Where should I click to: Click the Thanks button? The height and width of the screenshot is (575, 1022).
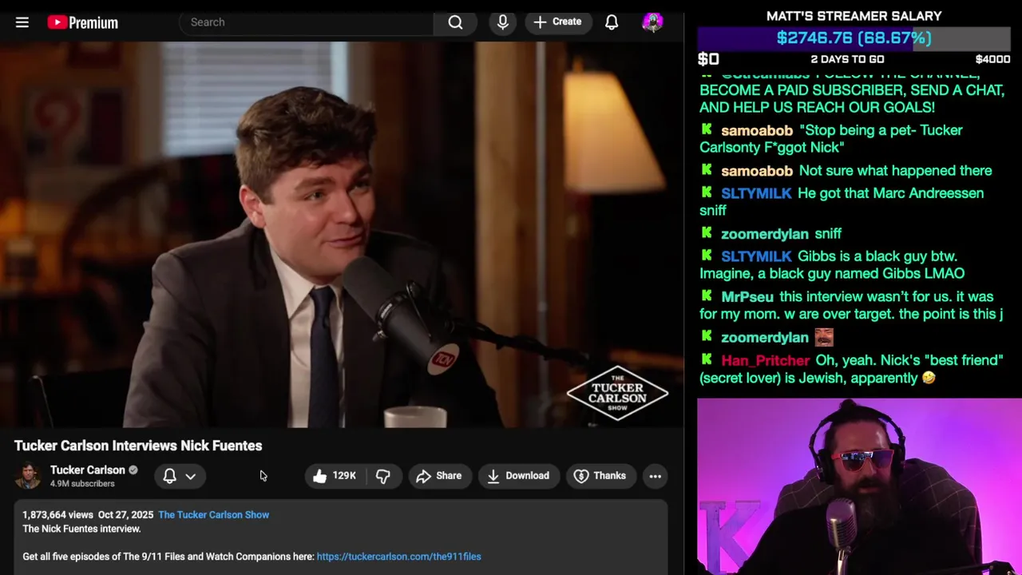(x=600, y=476)
